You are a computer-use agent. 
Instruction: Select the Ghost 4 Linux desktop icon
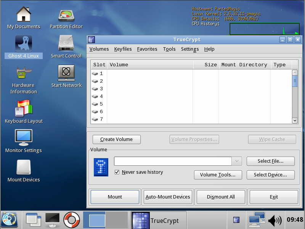[24, 46]
